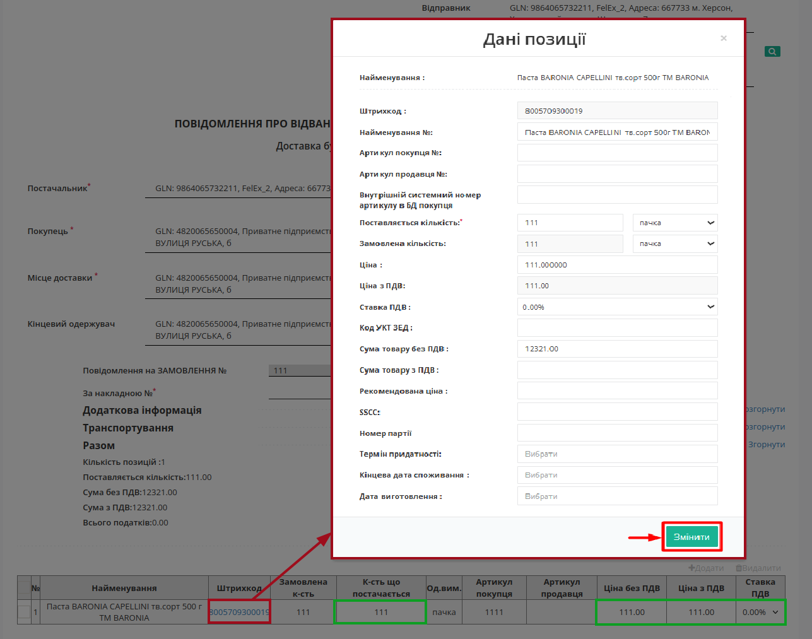Open unit dropdown for Замовлена кількість
This screenshot has width=812, height=639.
(675, 243)
